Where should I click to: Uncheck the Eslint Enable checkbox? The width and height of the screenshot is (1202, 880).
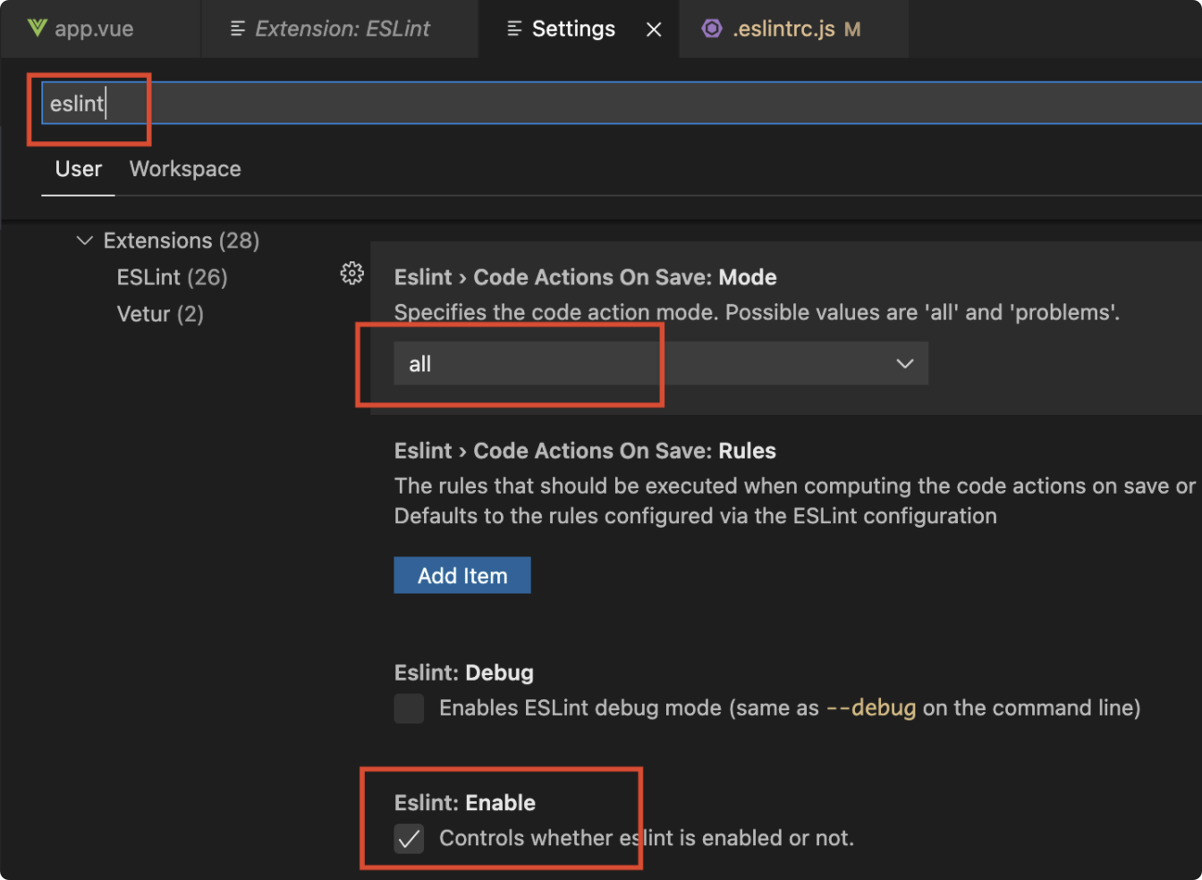point(409,839)
